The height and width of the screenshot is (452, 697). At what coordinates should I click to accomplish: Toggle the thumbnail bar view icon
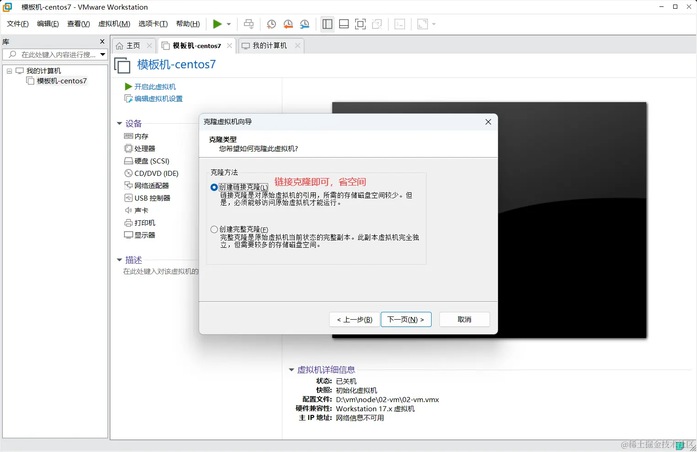pyautogui.click(x=344, y=24)
